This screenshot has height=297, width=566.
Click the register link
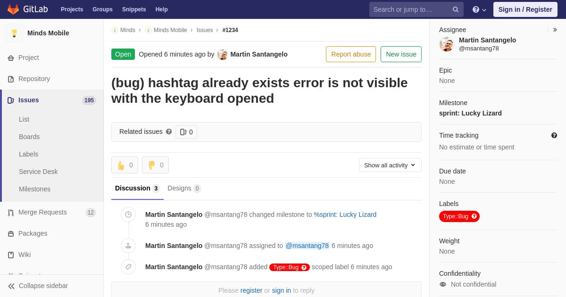[251, 290]
